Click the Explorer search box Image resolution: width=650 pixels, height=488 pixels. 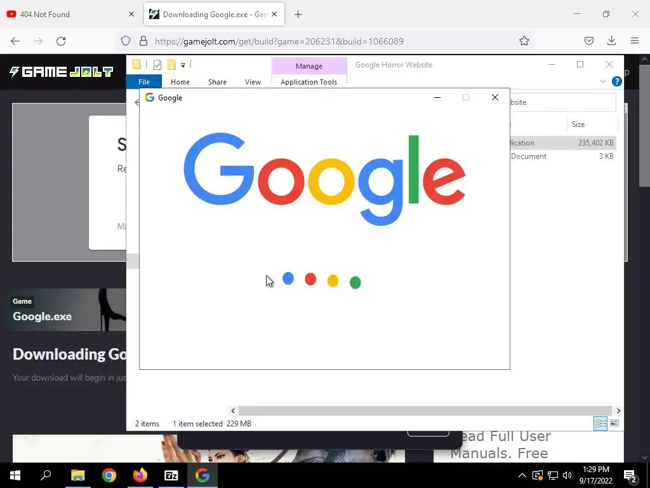point(563,102)
